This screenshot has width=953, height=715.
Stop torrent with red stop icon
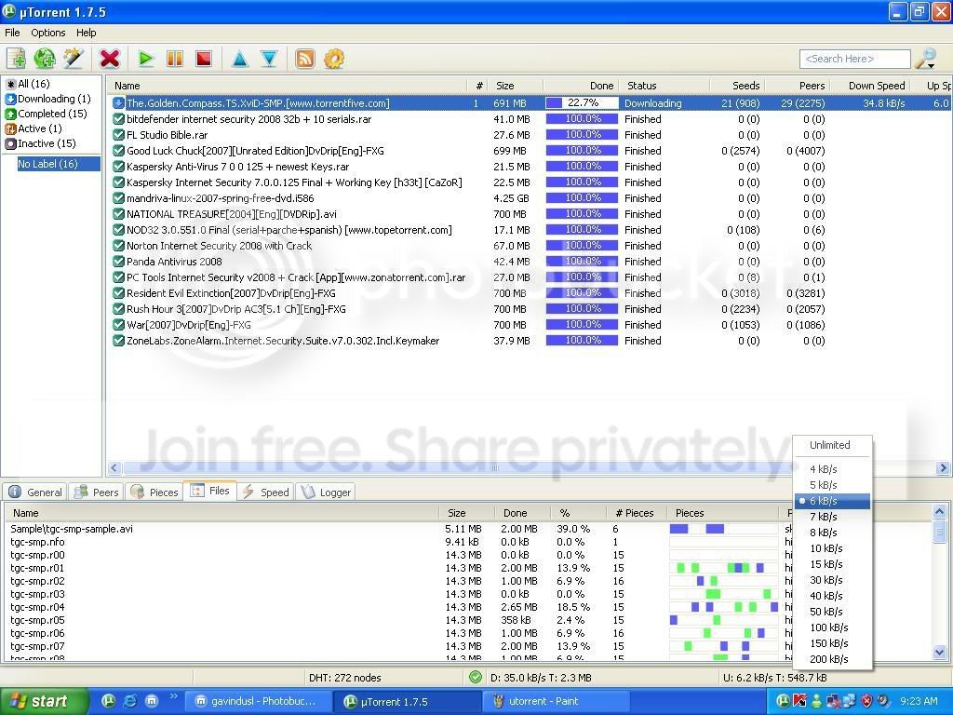(x=204, y=59)
